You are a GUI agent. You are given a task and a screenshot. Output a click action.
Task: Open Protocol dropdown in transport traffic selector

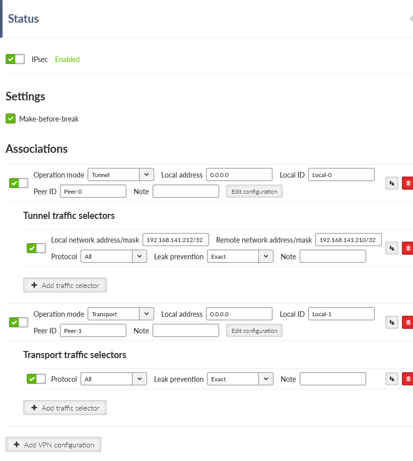pos(114,379)
